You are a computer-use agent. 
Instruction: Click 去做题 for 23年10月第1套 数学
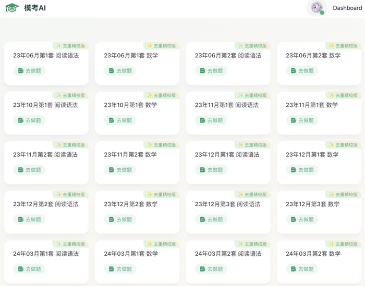coord(120,120)
